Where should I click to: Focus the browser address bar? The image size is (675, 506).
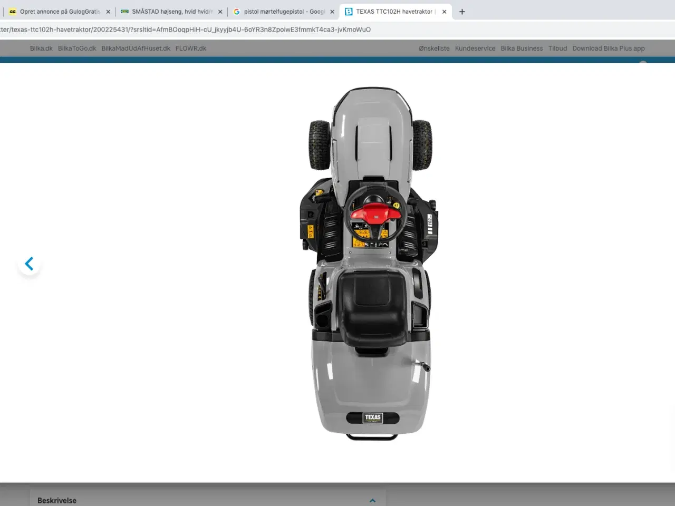211,30
